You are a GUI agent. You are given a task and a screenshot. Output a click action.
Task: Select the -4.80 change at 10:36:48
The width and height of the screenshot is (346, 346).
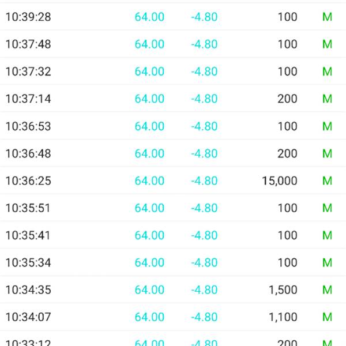point(204,153)
